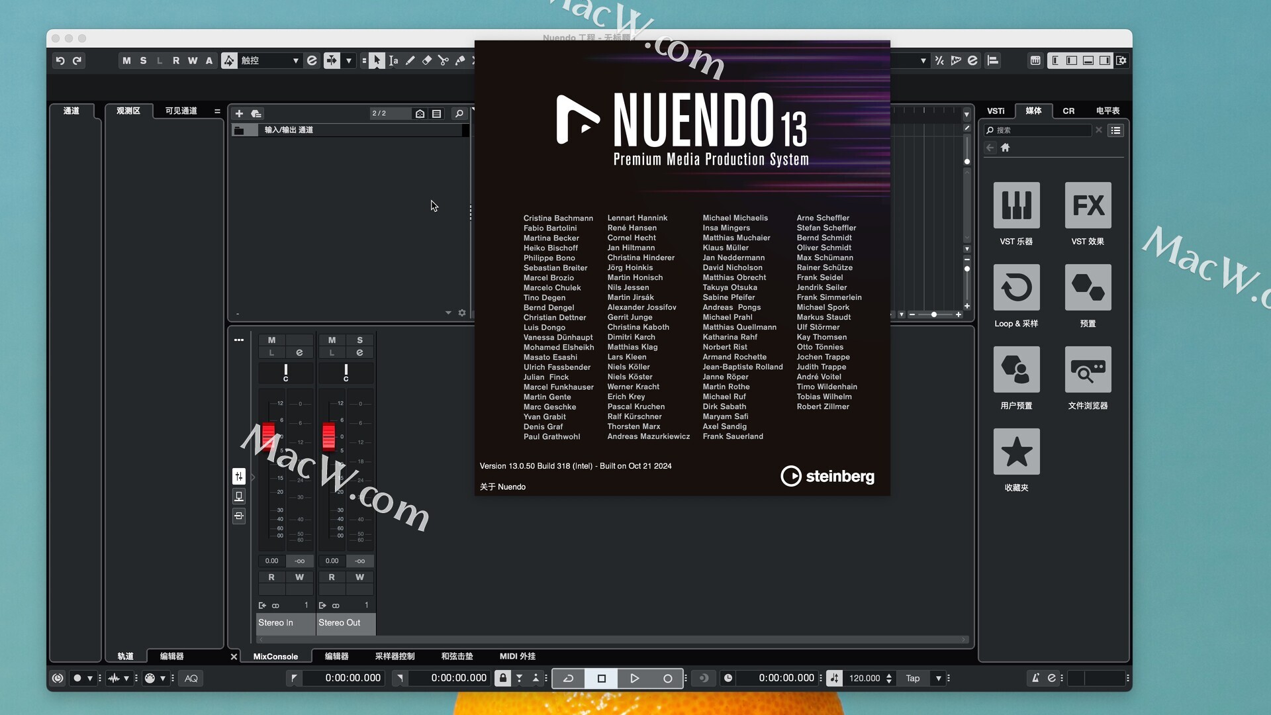Click the Add Track plus button
The height and width of the screenshot is (715, 1271).
tap(239, 114)
